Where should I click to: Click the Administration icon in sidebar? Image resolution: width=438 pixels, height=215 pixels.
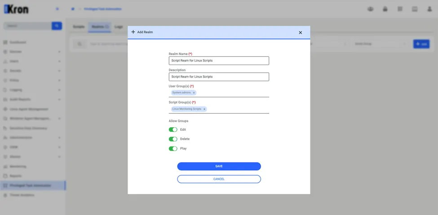(x=5, y=138)
